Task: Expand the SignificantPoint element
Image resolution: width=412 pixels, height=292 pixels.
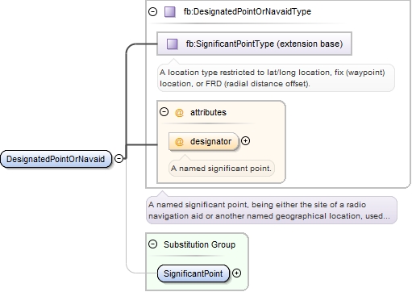Action: [236, 273]
